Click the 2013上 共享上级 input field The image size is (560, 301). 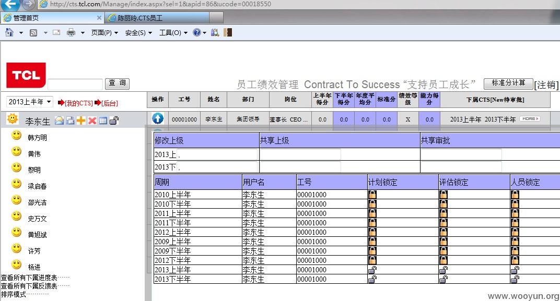[x=300, y=154]
